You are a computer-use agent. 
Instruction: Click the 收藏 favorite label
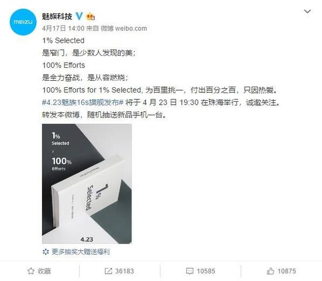click(44, 271)
